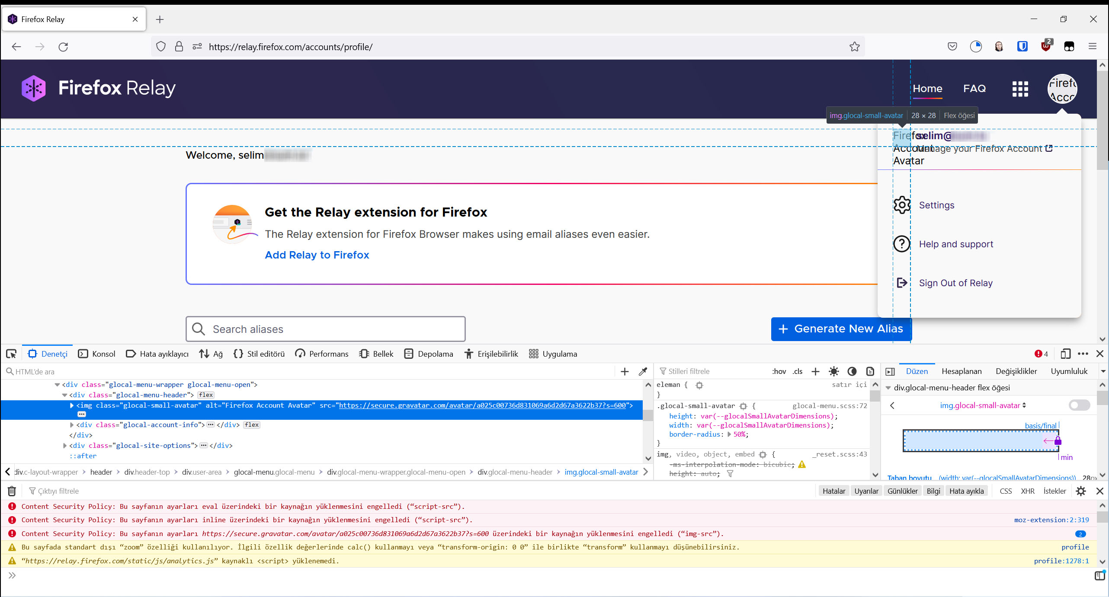Toggle responsive design mode in DevTools
The height and width of the screenshot is (597, 1109).
[x=1066, y=354]
